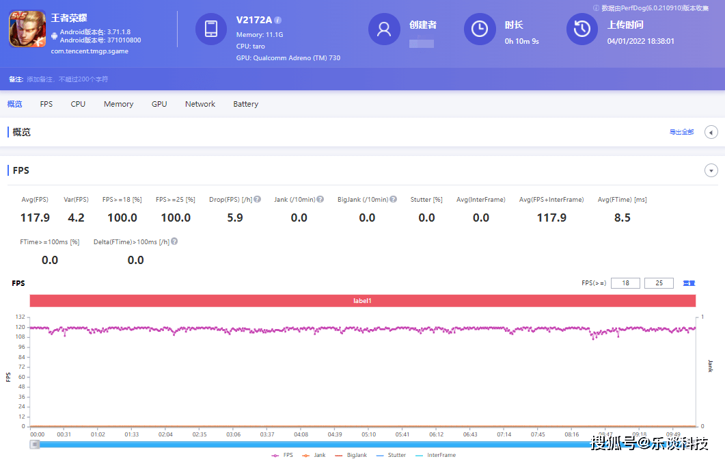Collapse the FPS section with arrow
This screenshot has width=725, height=459.
(x=711, y=170)
